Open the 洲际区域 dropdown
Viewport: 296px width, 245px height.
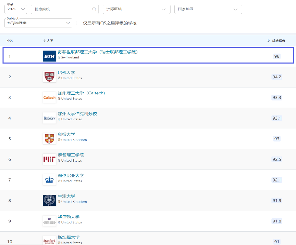(136, 9)
